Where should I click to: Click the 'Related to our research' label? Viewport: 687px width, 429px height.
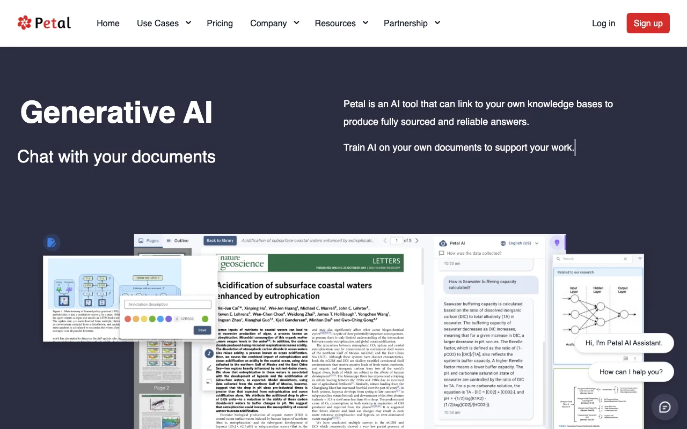click(575, 272)
